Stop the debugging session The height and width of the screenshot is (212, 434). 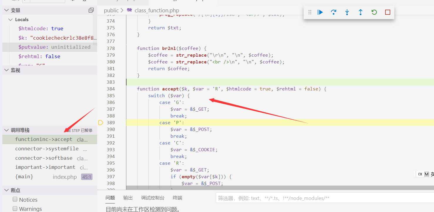click(388, 12)
